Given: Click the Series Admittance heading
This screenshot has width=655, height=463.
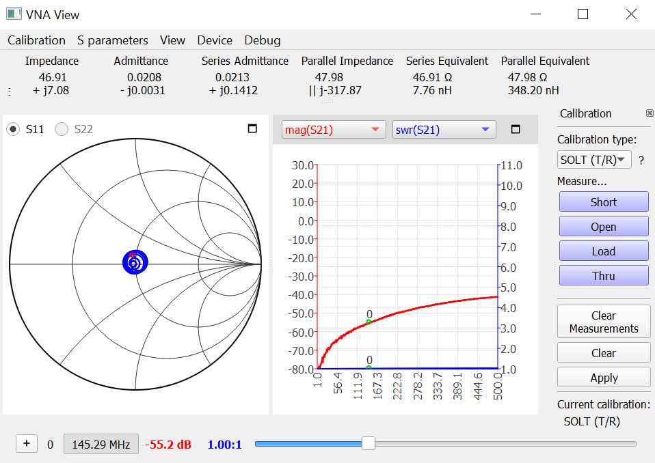Looking at the screenshot, I should [x=245, y=61].
